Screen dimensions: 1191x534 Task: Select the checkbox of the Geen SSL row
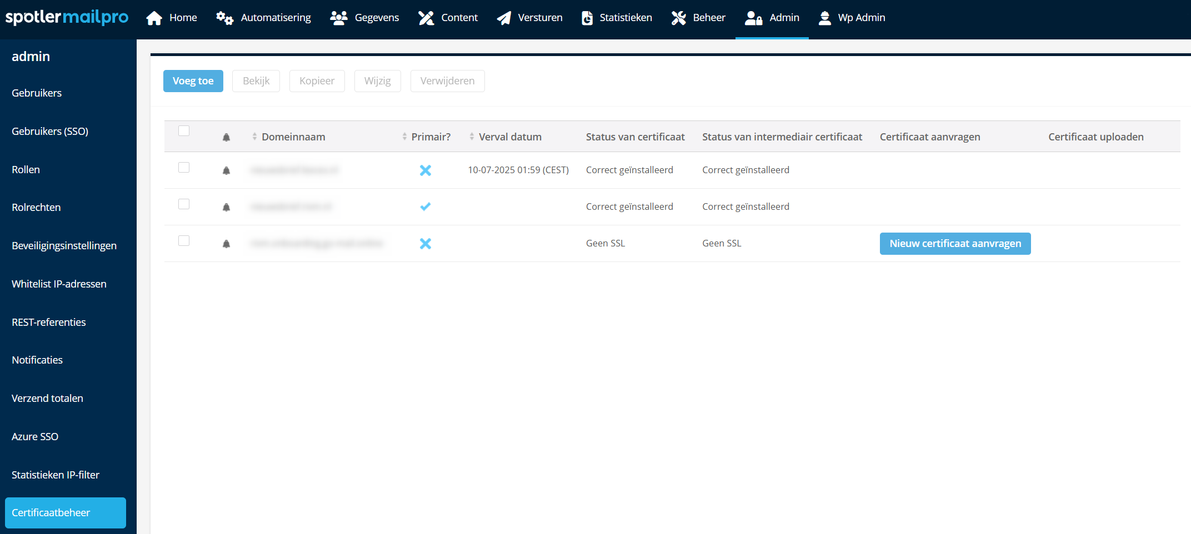tap(184, 241)
